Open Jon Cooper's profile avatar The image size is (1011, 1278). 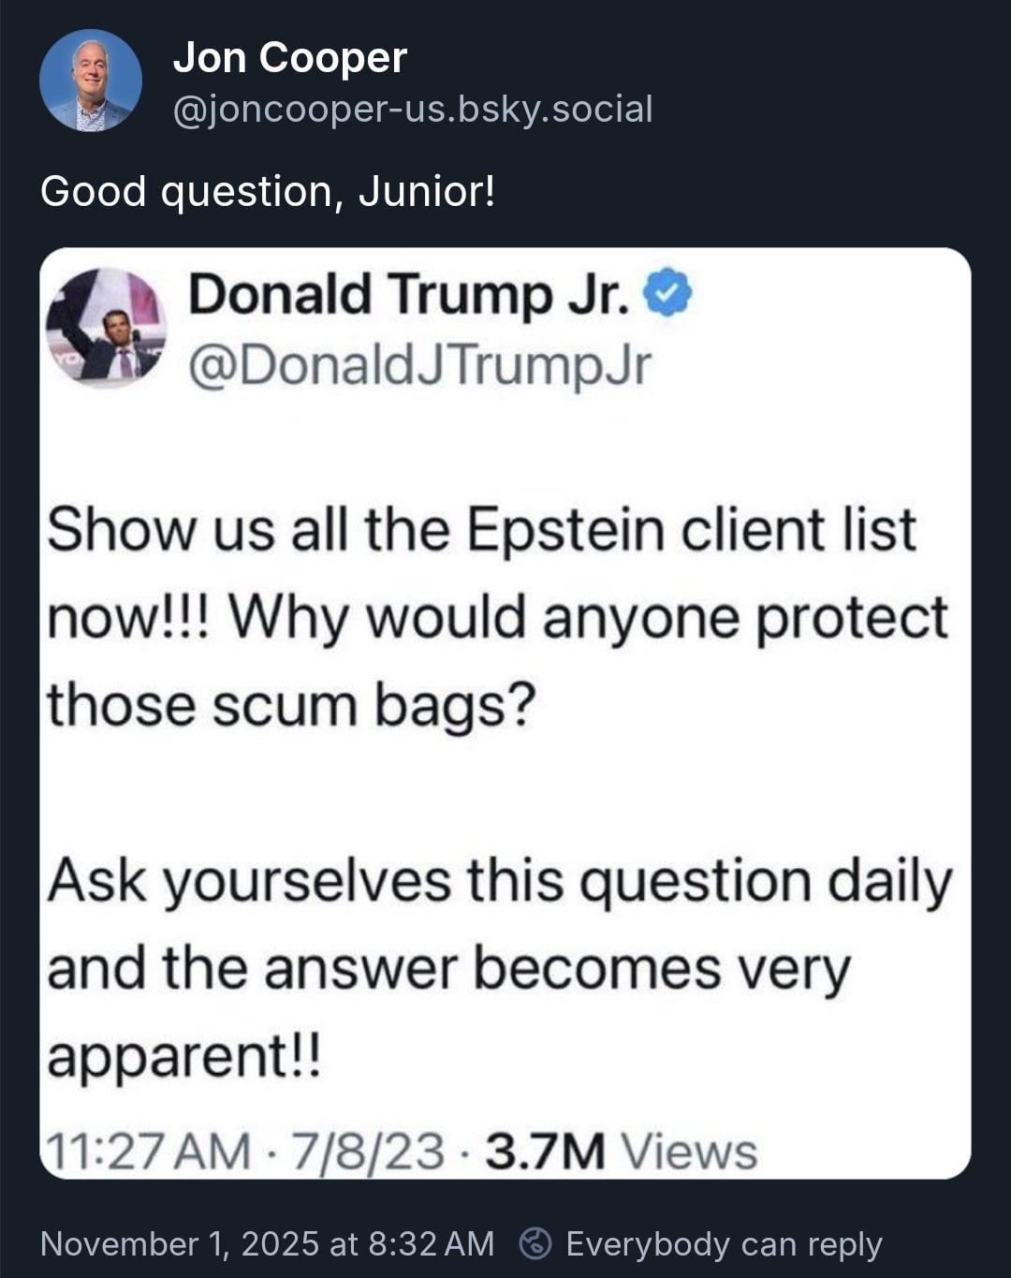(x=91, y=81)
